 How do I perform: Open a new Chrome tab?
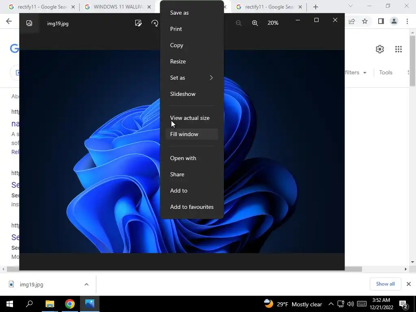click(315, 7)
